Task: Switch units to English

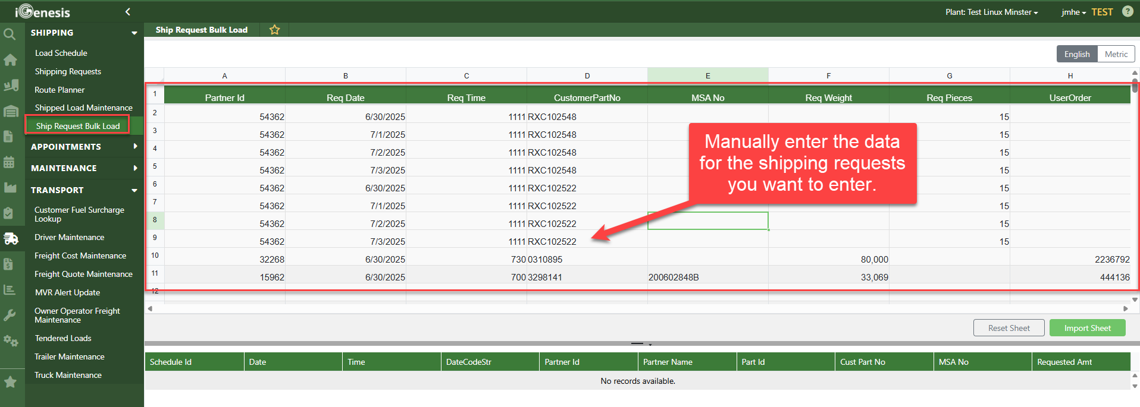Action: click(x=1077, y=54)
